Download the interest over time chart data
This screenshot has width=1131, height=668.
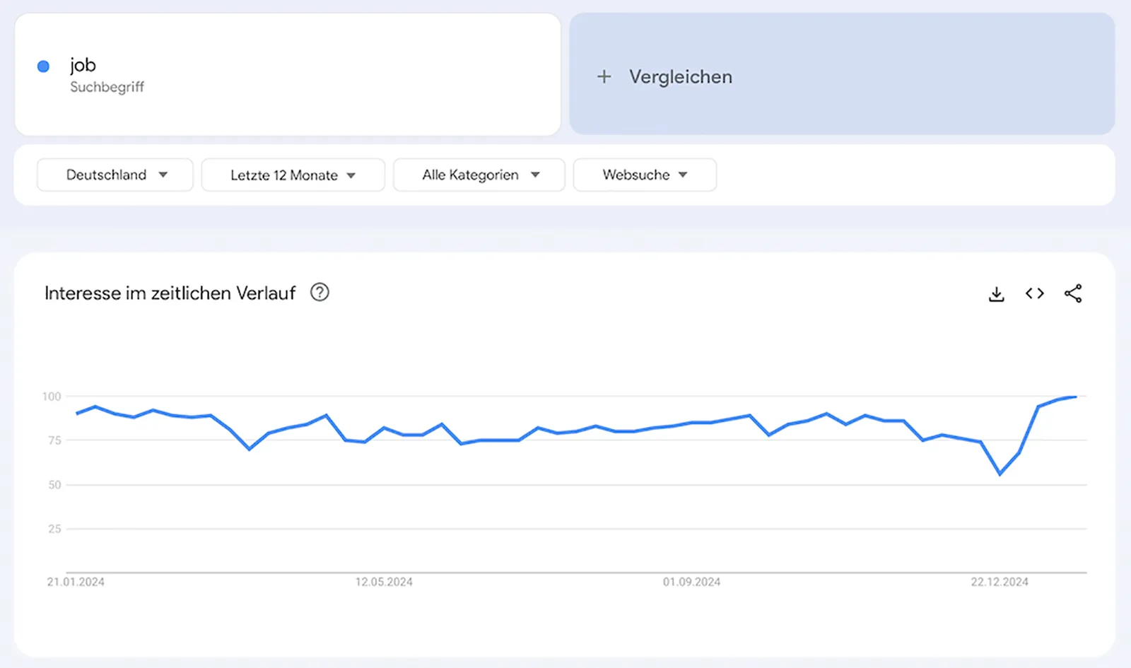tap(996, 294)
